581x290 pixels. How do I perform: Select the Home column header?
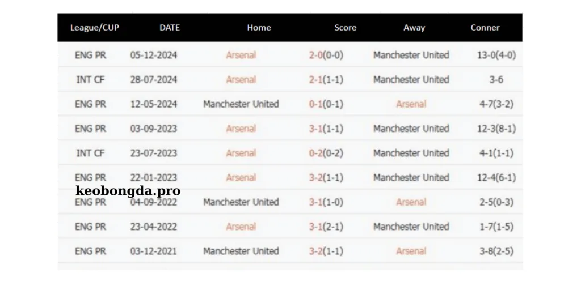[259, 28]
